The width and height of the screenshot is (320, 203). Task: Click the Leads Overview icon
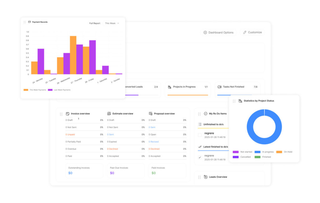(x=206, y=177)
